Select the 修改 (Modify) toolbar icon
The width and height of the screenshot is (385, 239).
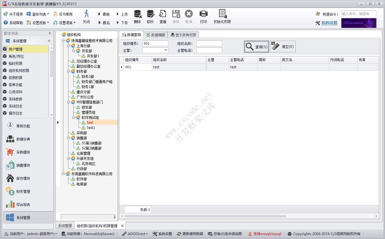150,17
